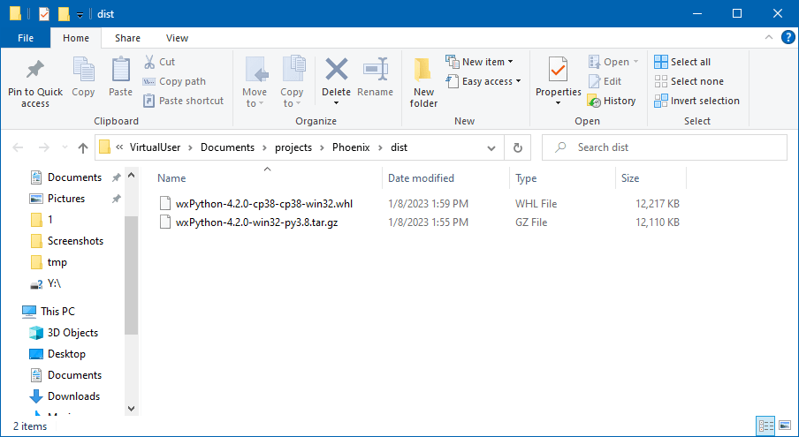Collapse the ribbon with chevron
799x437 pixels.
(768, 37)
